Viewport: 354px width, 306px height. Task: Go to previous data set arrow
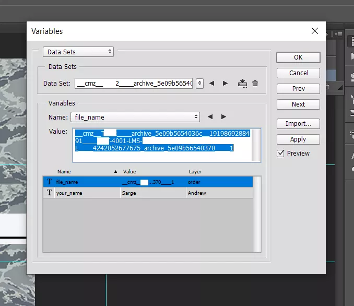(211, 84)
